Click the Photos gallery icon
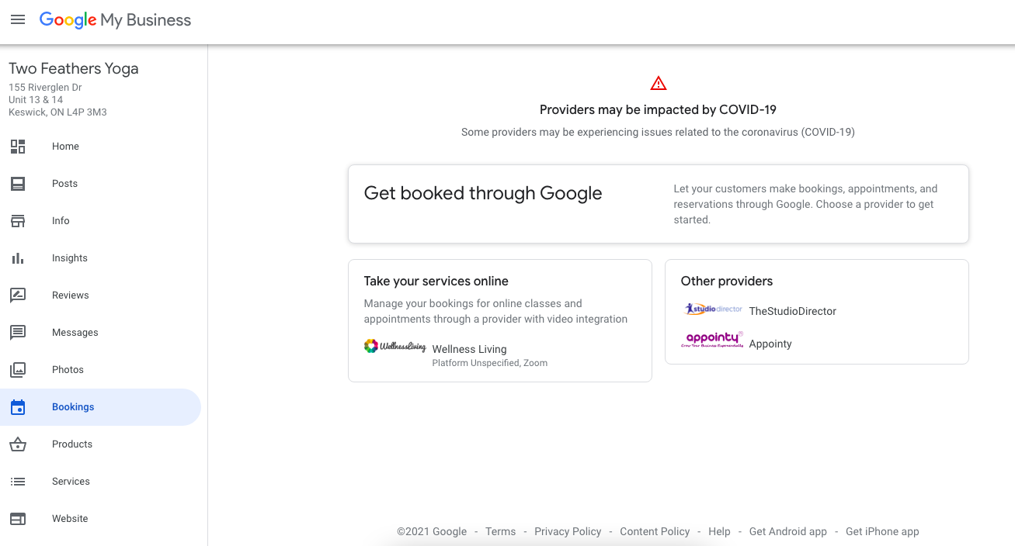 [18, 370]
